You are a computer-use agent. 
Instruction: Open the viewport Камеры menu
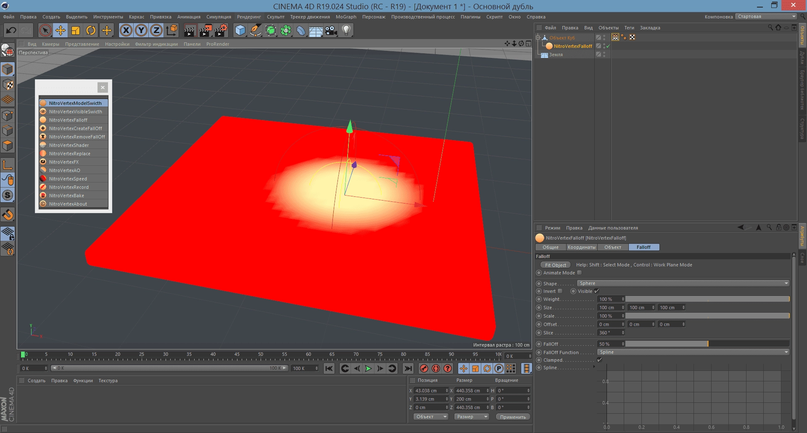pyautogui.click(x=50, y=44)
